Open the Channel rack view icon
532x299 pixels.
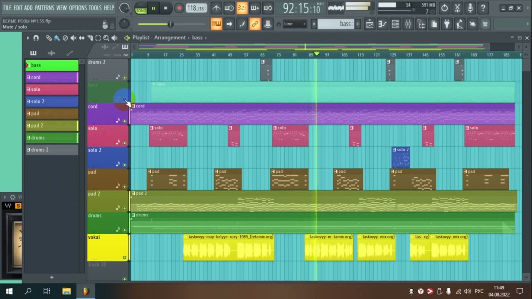point(395,24)
